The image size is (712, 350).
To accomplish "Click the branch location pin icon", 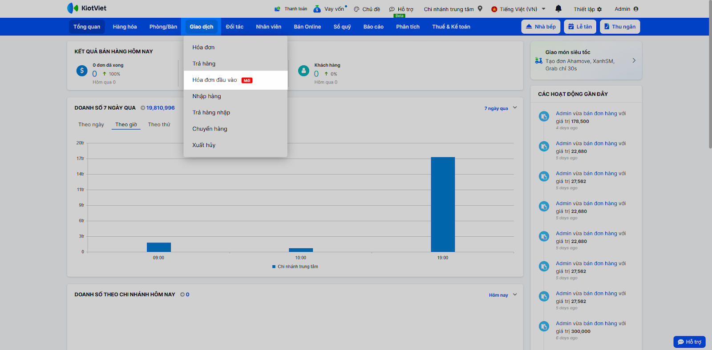I will 480,8.
